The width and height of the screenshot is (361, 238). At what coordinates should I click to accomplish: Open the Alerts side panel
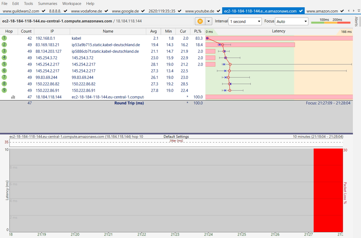coord(357,21)
